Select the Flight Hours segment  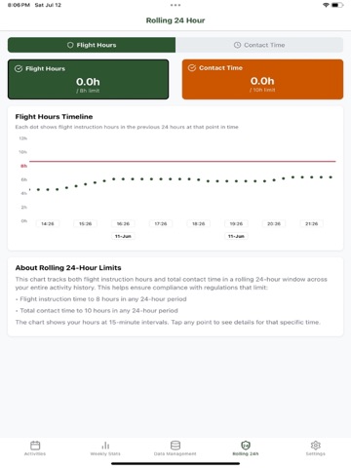tap(92, 45)
